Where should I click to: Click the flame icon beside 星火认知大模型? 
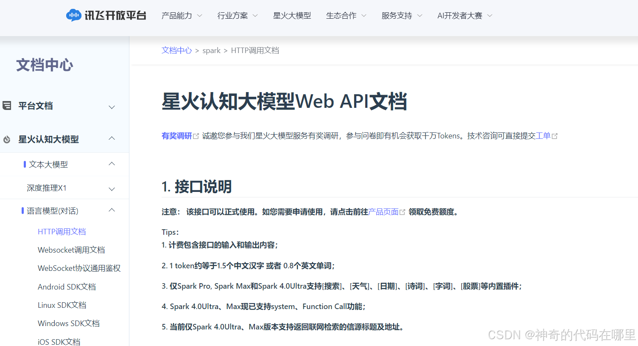(x=7, y=139)
